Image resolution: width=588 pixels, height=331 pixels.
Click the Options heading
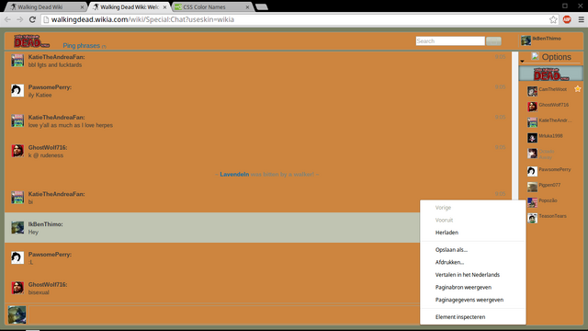point(556,57)
